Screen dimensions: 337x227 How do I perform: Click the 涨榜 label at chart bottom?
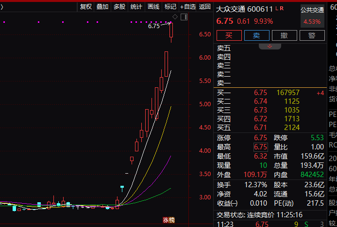[x=168, y=220]
